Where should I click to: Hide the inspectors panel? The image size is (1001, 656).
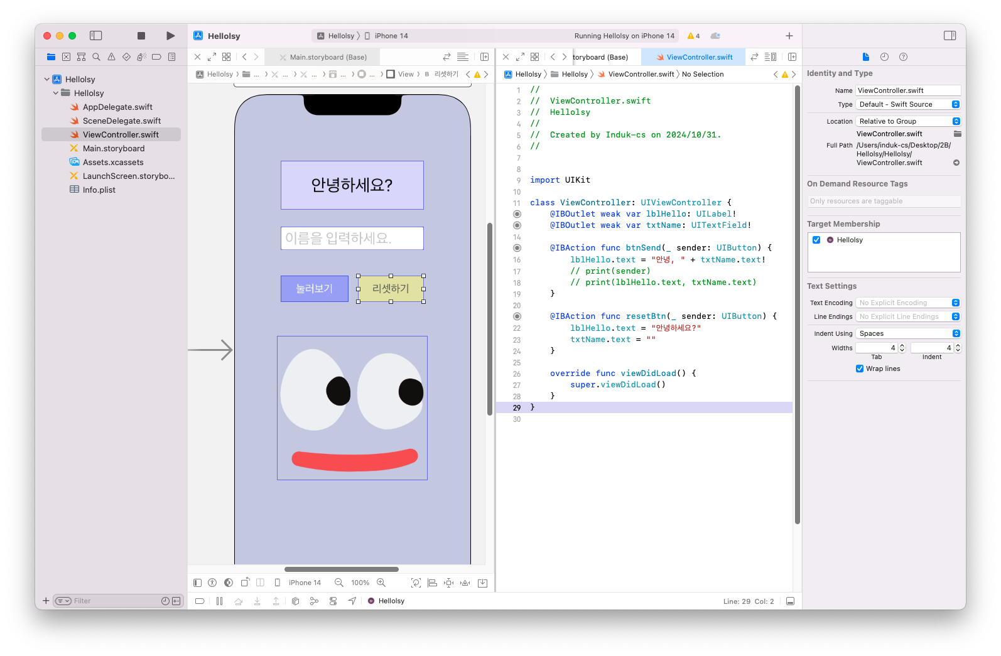[x=950, y=36]
